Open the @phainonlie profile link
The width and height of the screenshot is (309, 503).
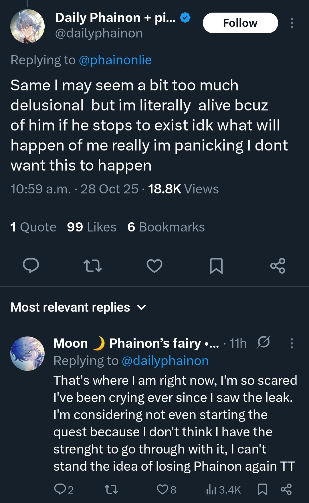click(x=115, y=60)
